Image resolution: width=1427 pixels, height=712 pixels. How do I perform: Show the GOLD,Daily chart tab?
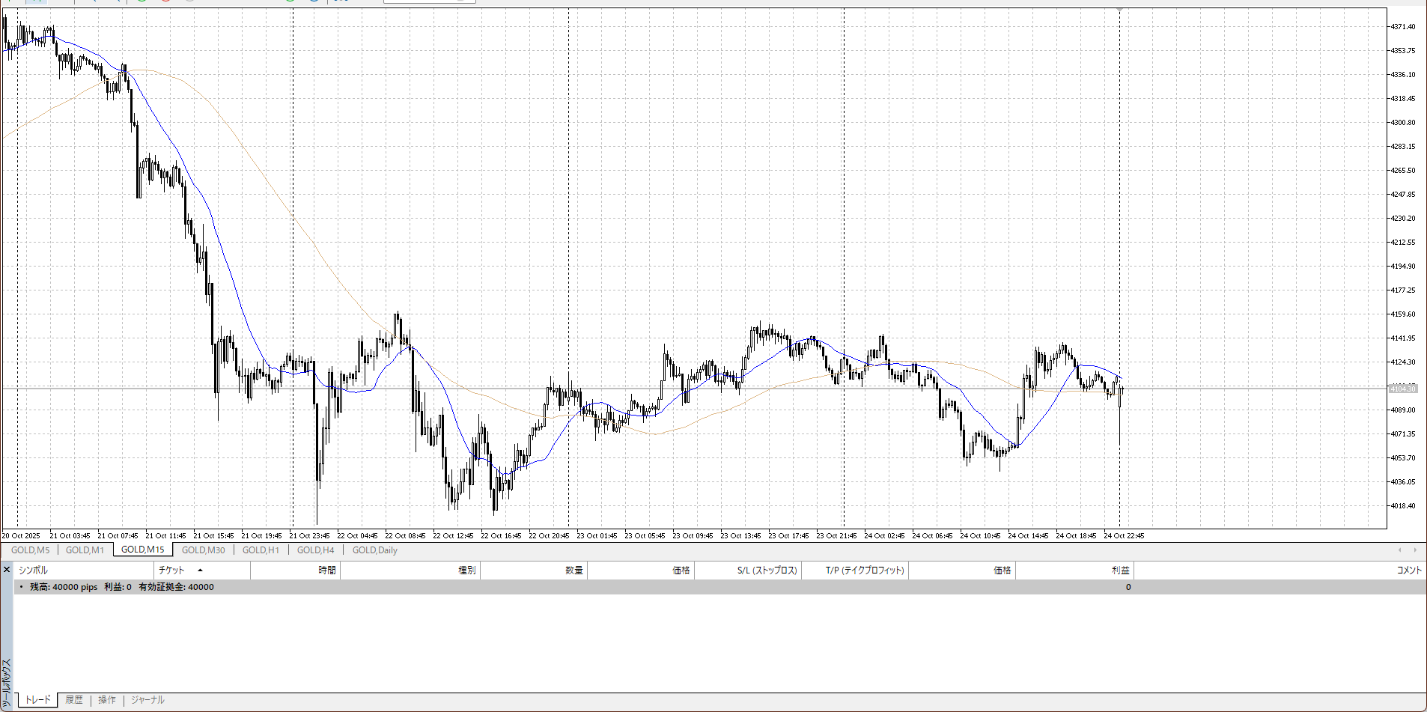374,550
